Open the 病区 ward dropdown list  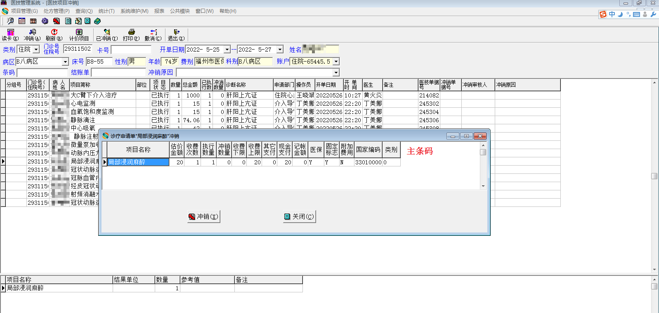pyautogui.click(x=65, y=62)
